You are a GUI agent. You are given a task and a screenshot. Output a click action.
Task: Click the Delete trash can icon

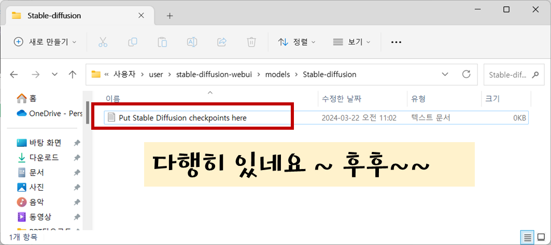(251, 42)
